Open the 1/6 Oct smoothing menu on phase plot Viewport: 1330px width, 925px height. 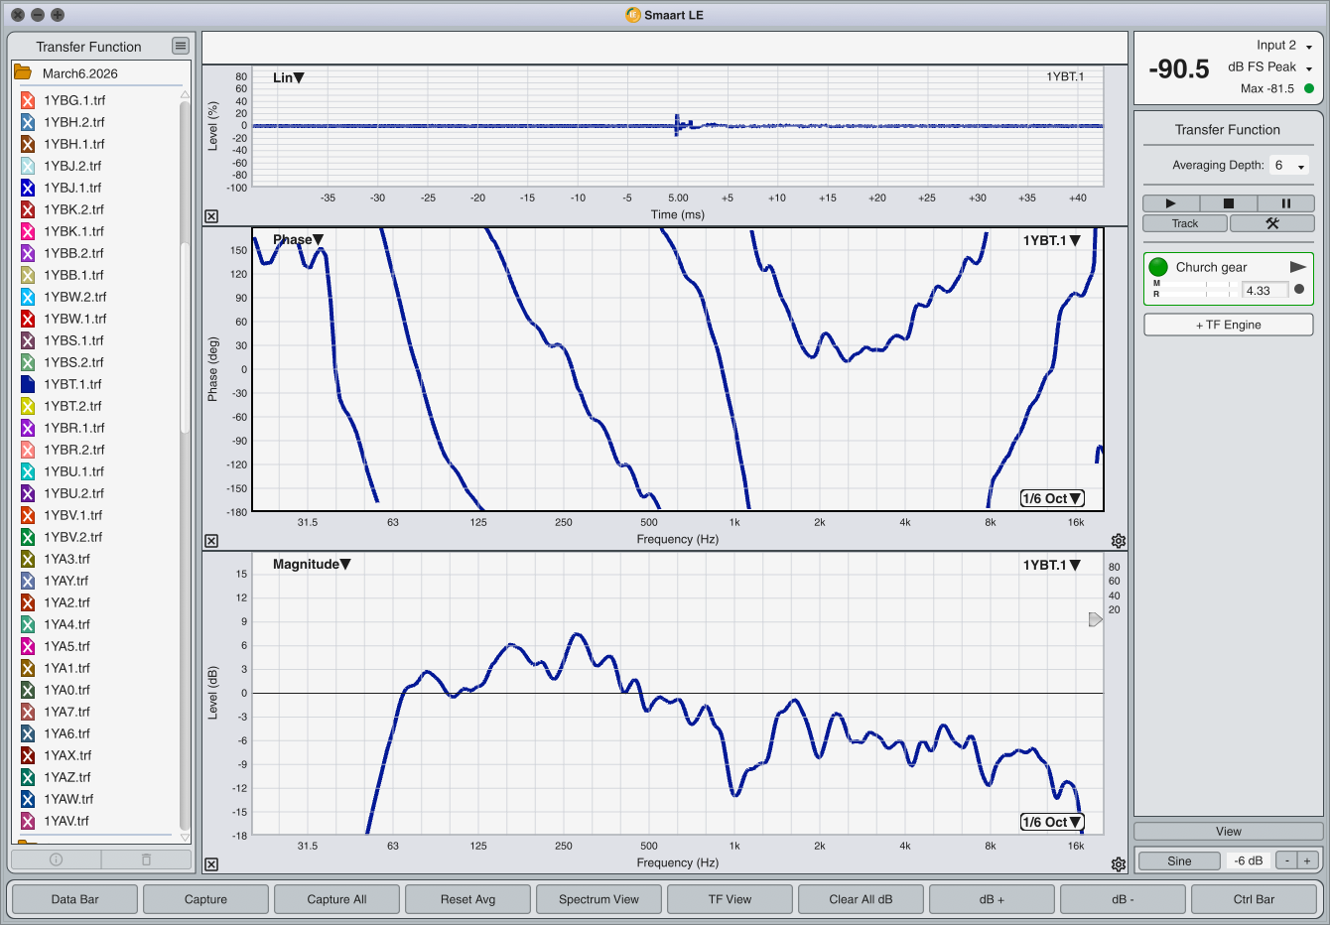click(x=1052, y=498)
